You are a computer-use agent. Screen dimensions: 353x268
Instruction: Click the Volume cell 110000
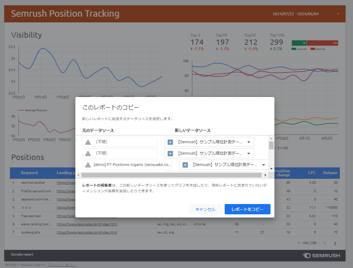click(332, 208)
